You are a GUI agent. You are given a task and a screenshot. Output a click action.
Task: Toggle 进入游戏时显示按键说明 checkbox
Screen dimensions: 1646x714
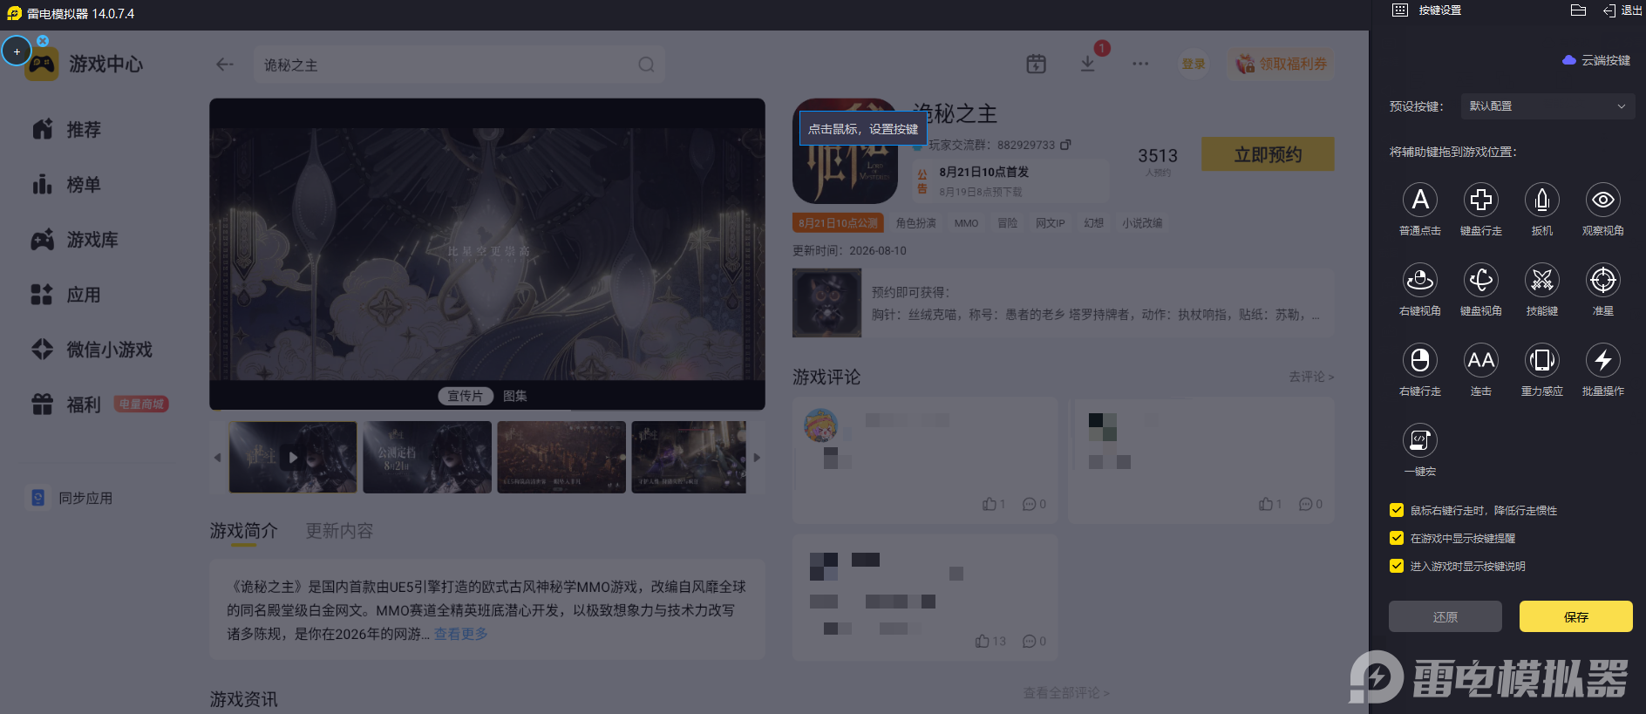[1397, 566]
